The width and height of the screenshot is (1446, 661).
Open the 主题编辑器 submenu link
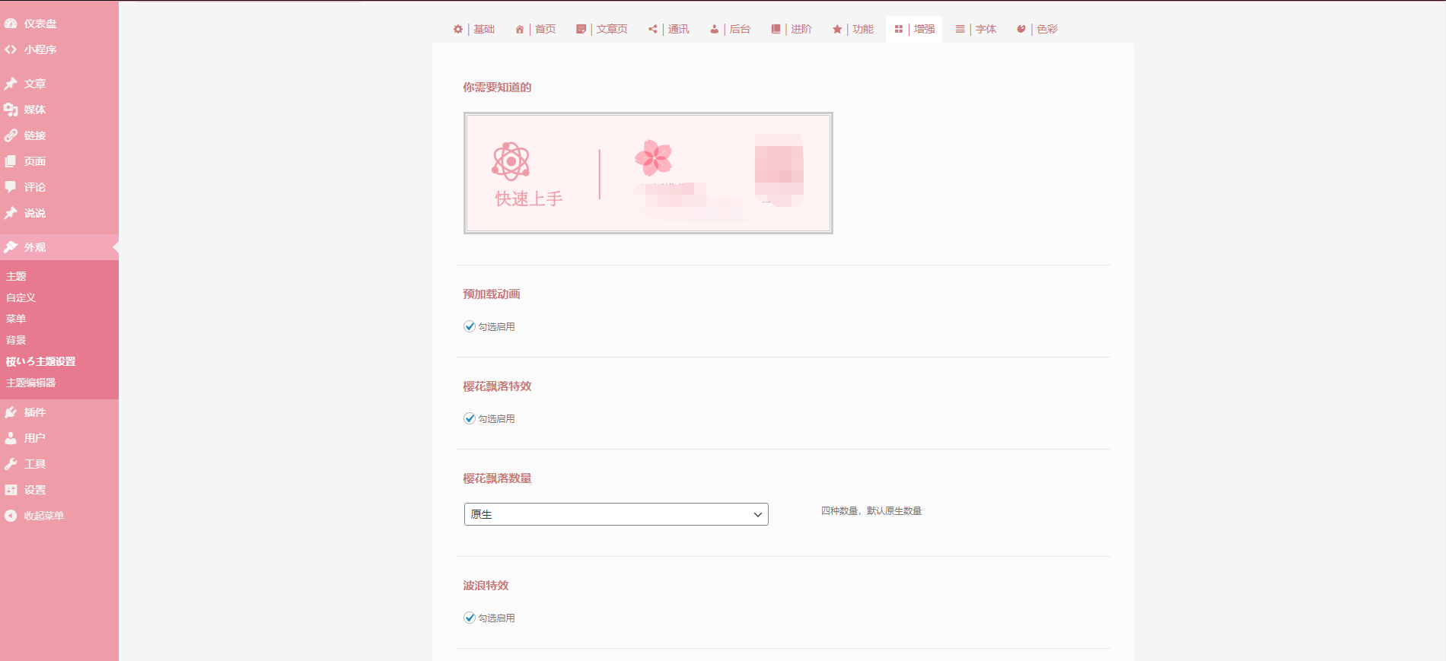pos(31,383)
